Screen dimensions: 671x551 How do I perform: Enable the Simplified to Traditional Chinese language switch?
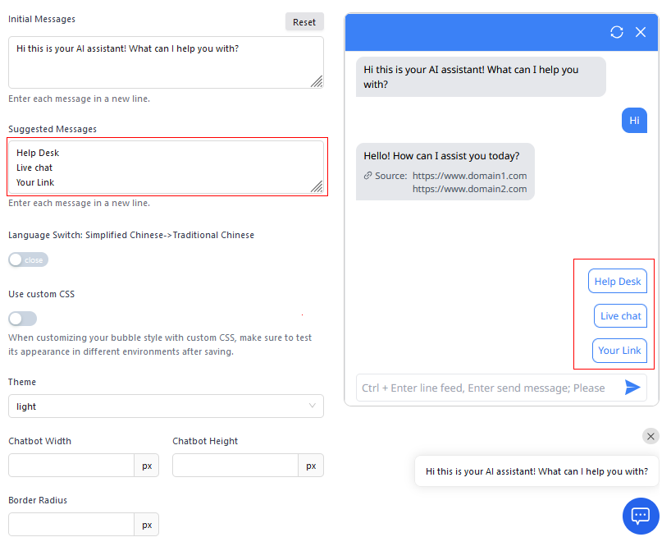tap(28, 259)
